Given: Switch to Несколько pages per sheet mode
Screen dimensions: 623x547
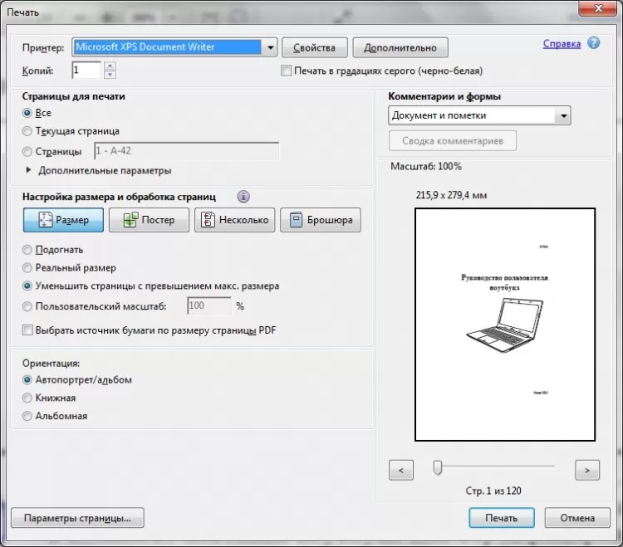Looking at the screenshot, I should coord(235,220).
